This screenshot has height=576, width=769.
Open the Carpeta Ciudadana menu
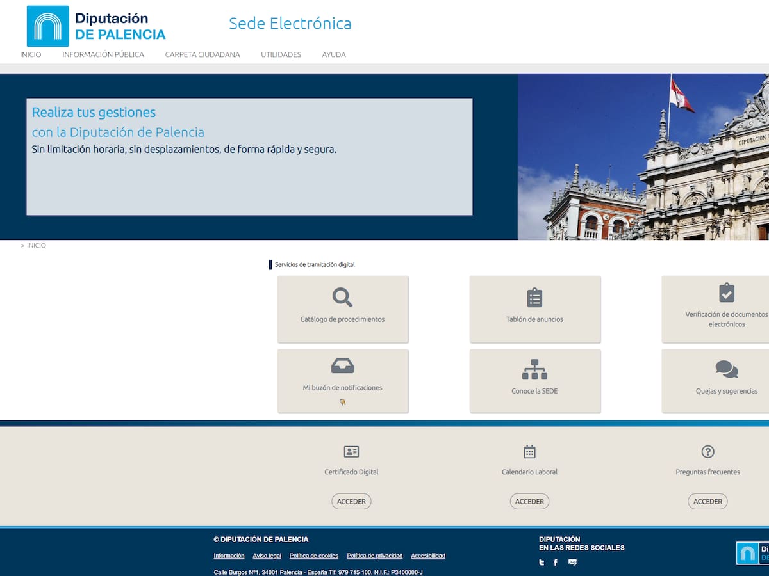point(203,55)
